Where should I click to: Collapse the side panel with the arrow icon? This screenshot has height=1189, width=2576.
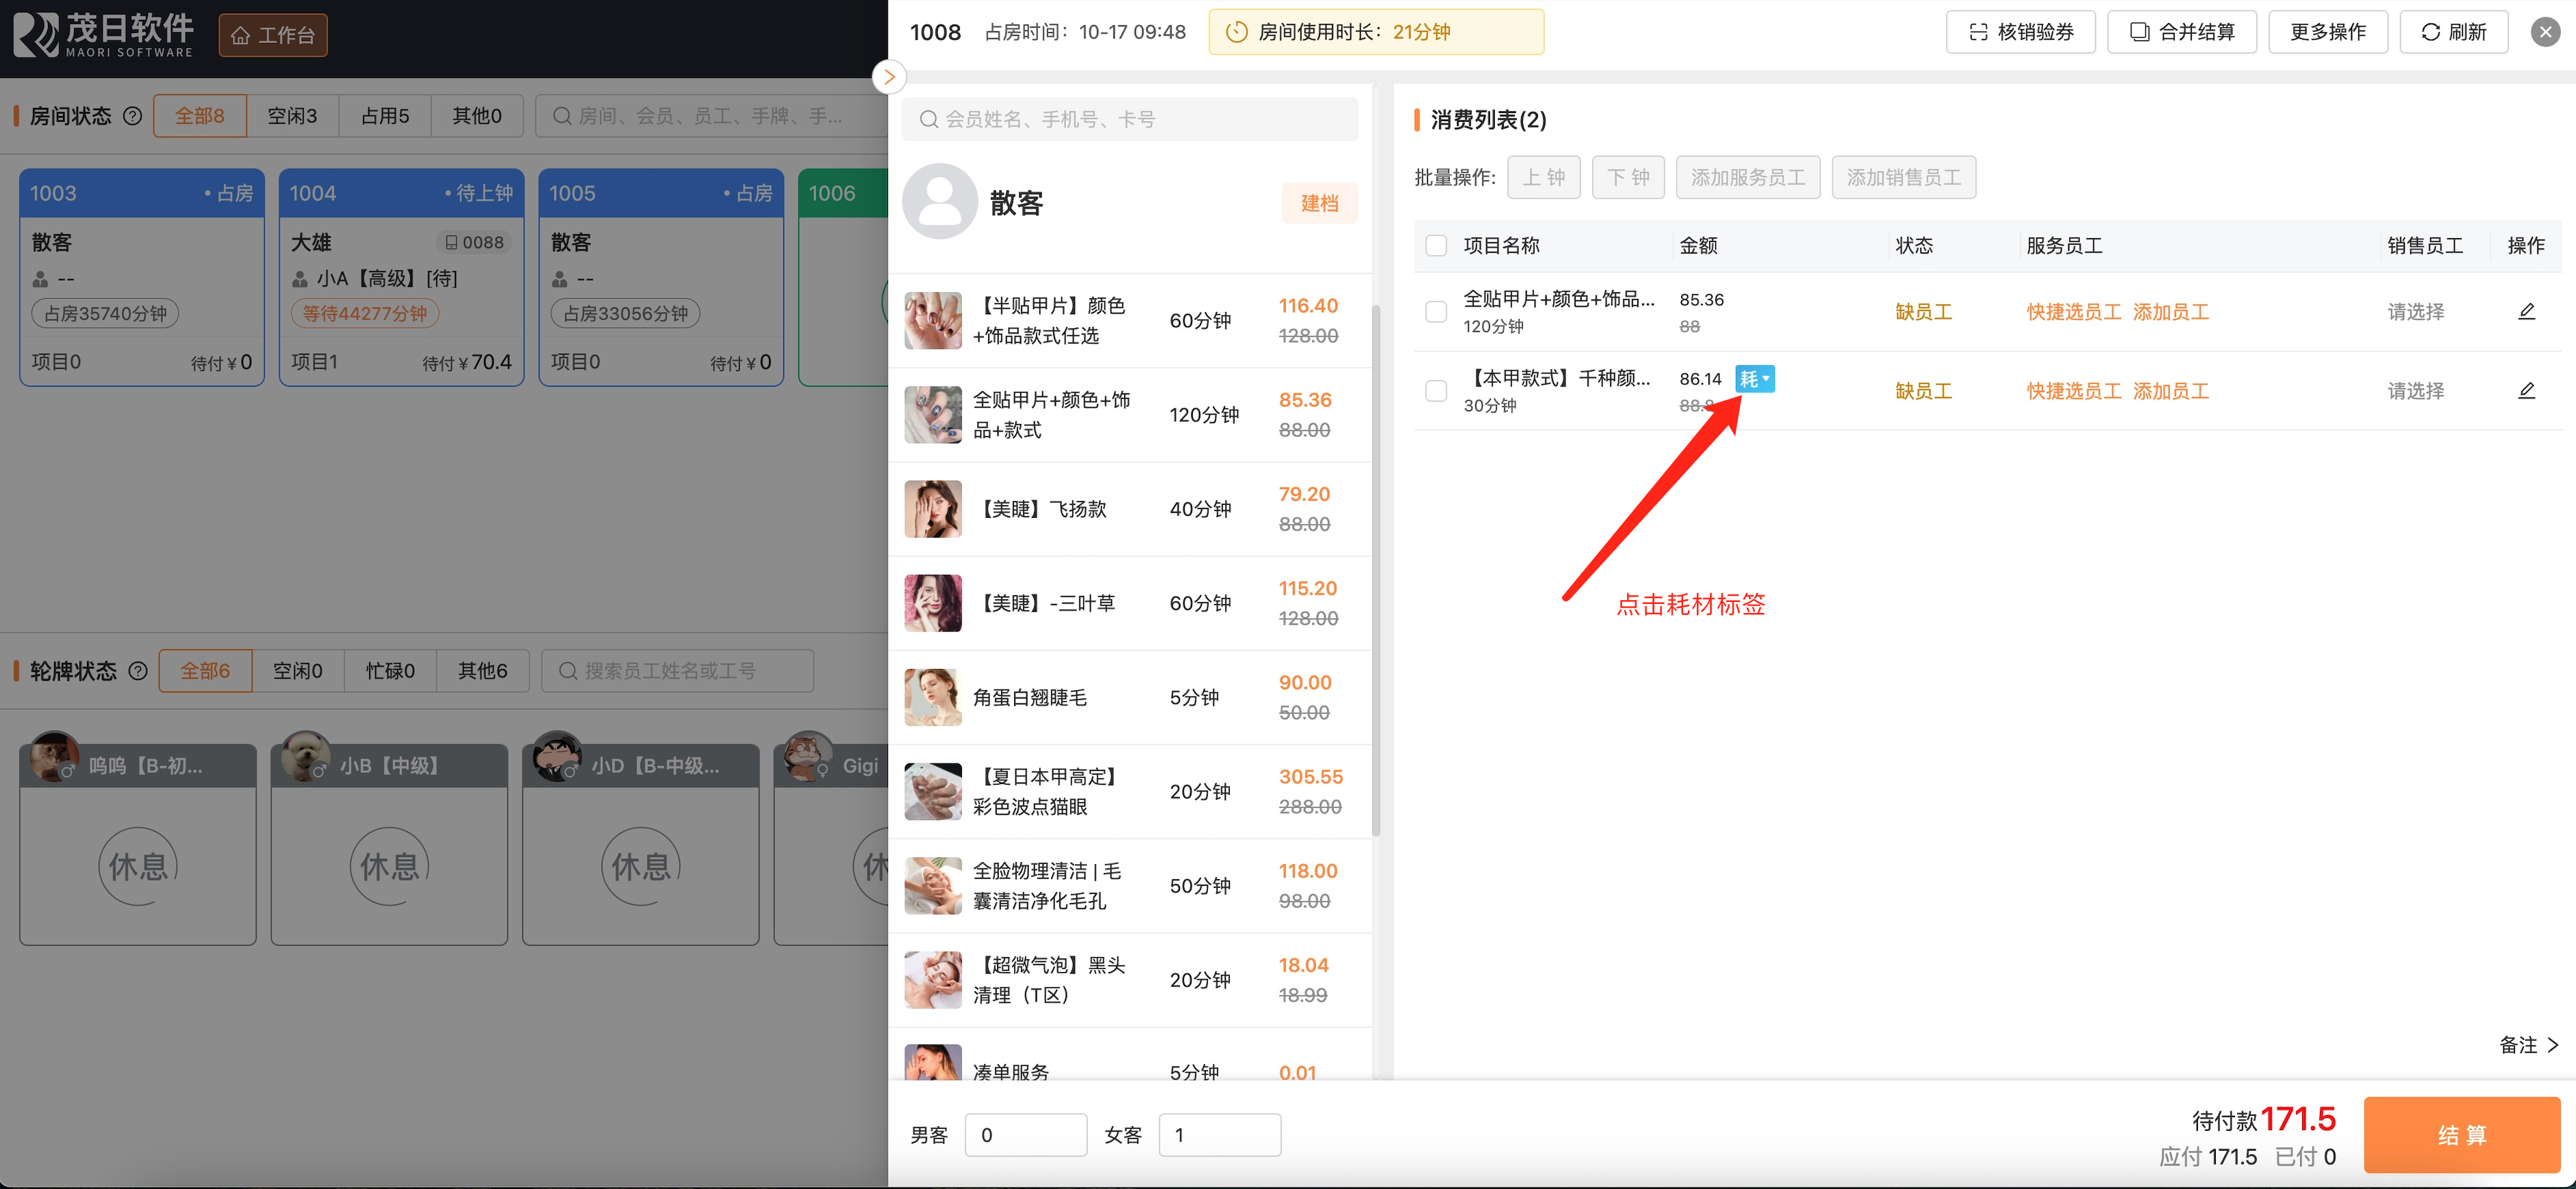(x=889, y=77)
